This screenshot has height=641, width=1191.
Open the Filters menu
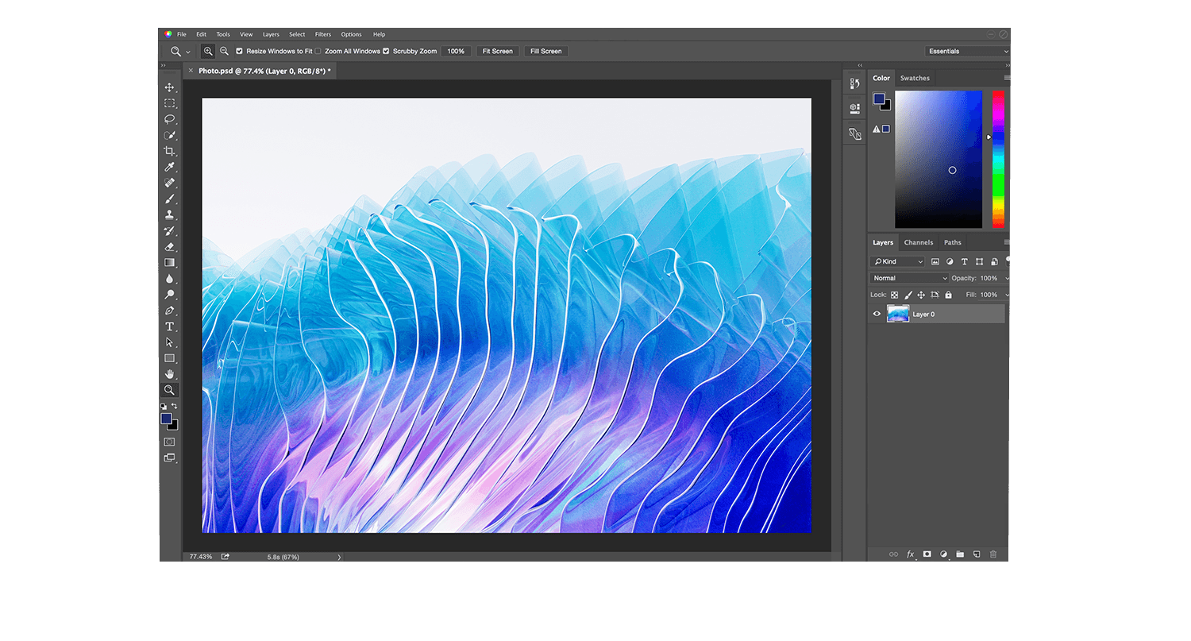(322, 34)
